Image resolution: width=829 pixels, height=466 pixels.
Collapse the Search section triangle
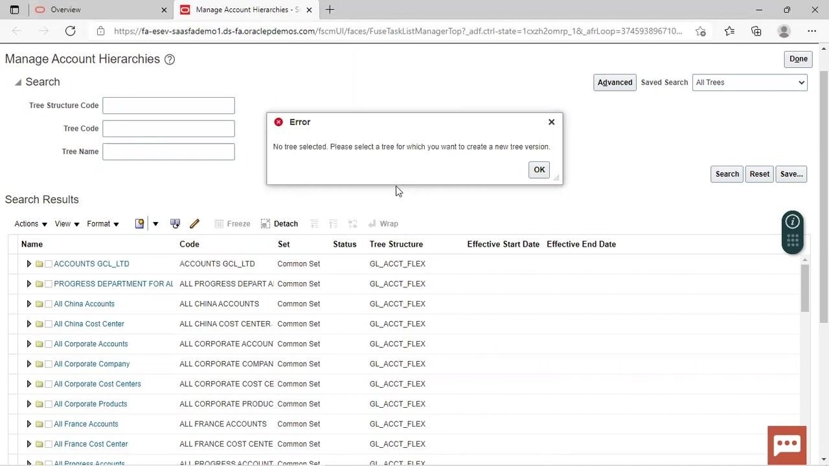pyautogui.click(x=18, y=82)
